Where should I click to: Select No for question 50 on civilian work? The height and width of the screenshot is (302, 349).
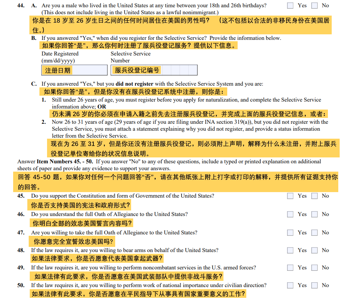pos(314,285)
